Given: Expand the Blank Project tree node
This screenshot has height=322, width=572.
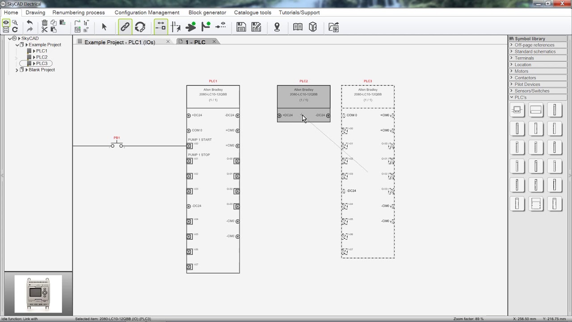Looking at the screenshot, I should tap(17, 70).
